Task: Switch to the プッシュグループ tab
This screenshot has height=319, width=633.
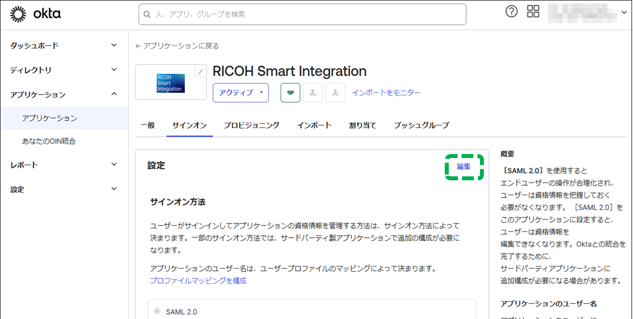Action: click(x=422, y=125)
